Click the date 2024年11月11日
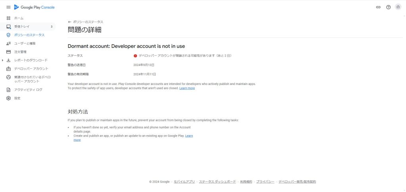406x192 pixels. [144, 74]
